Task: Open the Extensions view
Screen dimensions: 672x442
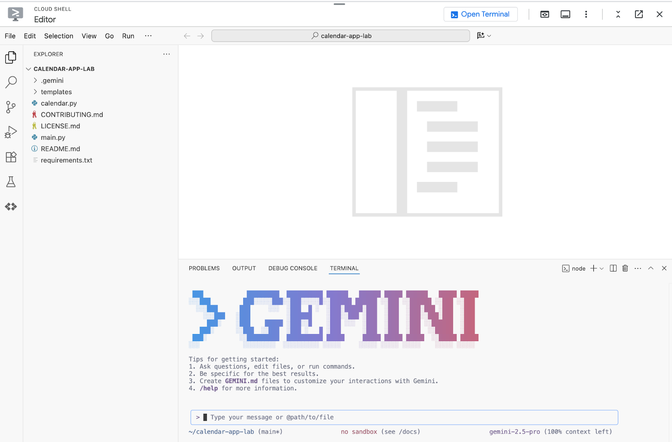Action: click(x=11, y=157)
